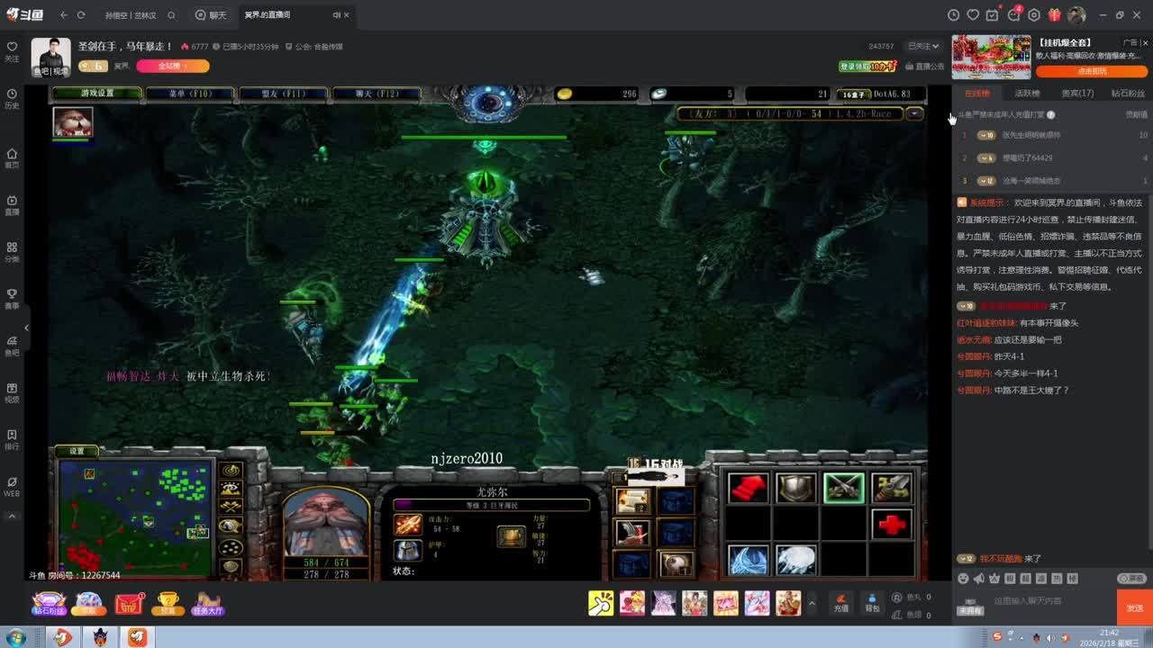Open the History (历史) sidebar icon
The width and height of the screenshot is (1153, 648).
point(12,98)
